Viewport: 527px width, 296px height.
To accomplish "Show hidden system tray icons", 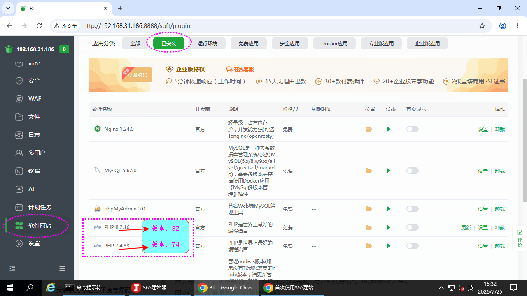I will pos(441,288).
